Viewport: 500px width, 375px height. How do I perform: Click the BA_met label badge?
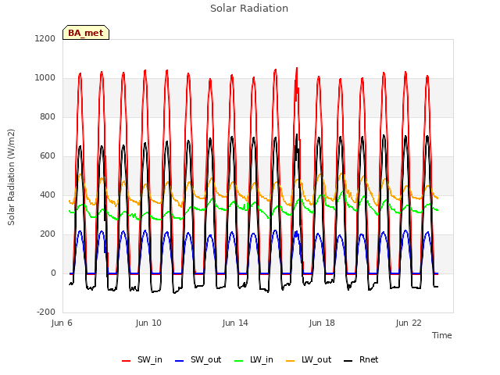coord(86,33)
